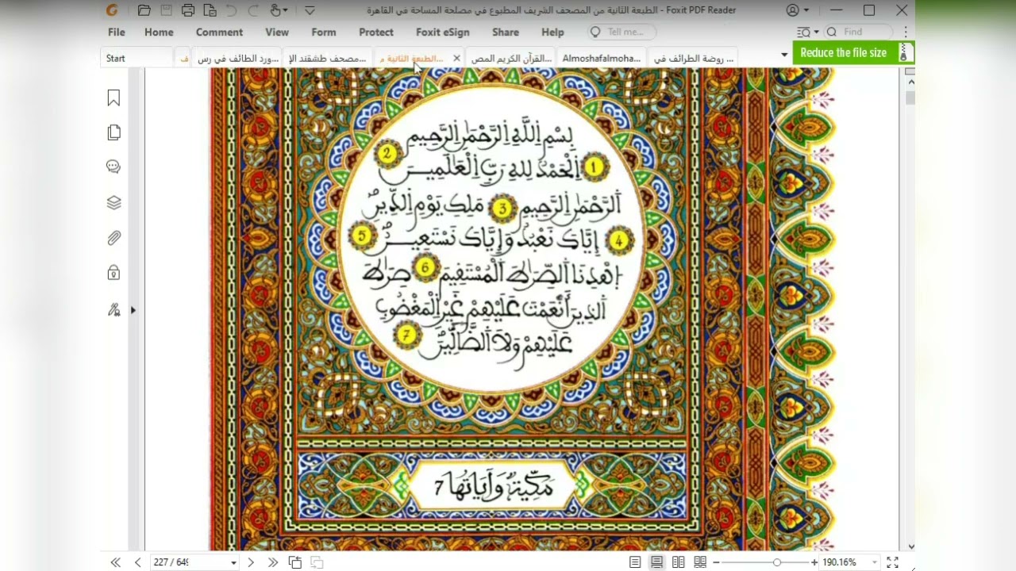The width and height of the screenshot is (1016, 571).
Task: Open the Attachments paperclip panel
Action: pyautogui.click(x=114, y=238)
